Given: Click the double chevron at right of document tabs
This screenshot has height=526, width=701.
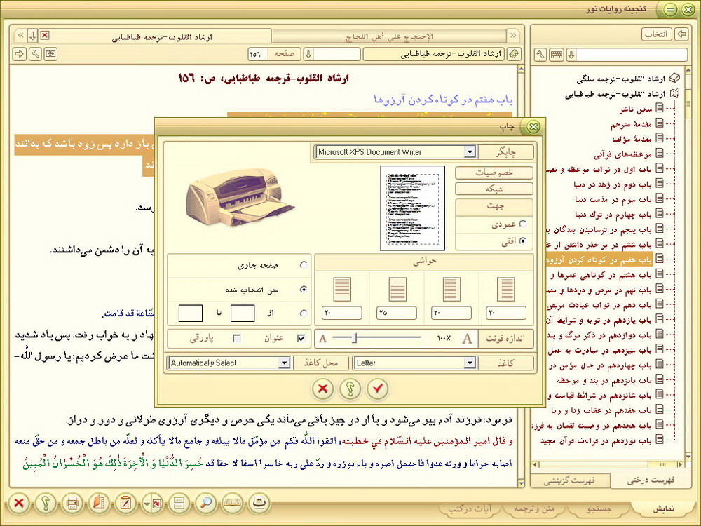Looking at the screenshot, I should click(x=513, y=36).
